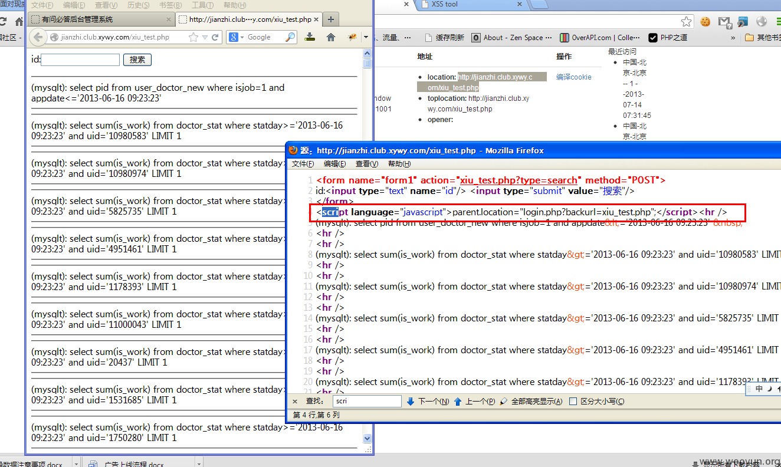Open the About - Zen Space bookmark

point(511,38)
